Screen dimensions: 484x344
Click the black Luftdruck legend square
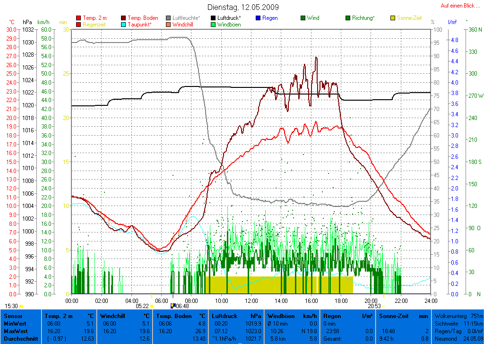[x=213, y=18]
